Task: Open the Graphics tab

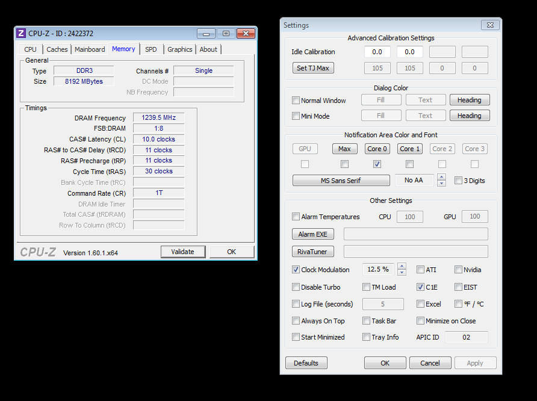Action: pyautogui.click(x=180, y=49)
